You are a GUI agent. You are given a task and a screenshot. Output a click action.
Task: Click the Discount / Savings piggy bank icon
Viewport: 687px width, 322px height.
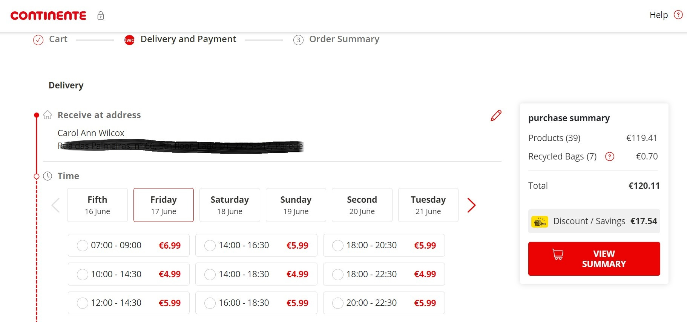click(540, 222)
